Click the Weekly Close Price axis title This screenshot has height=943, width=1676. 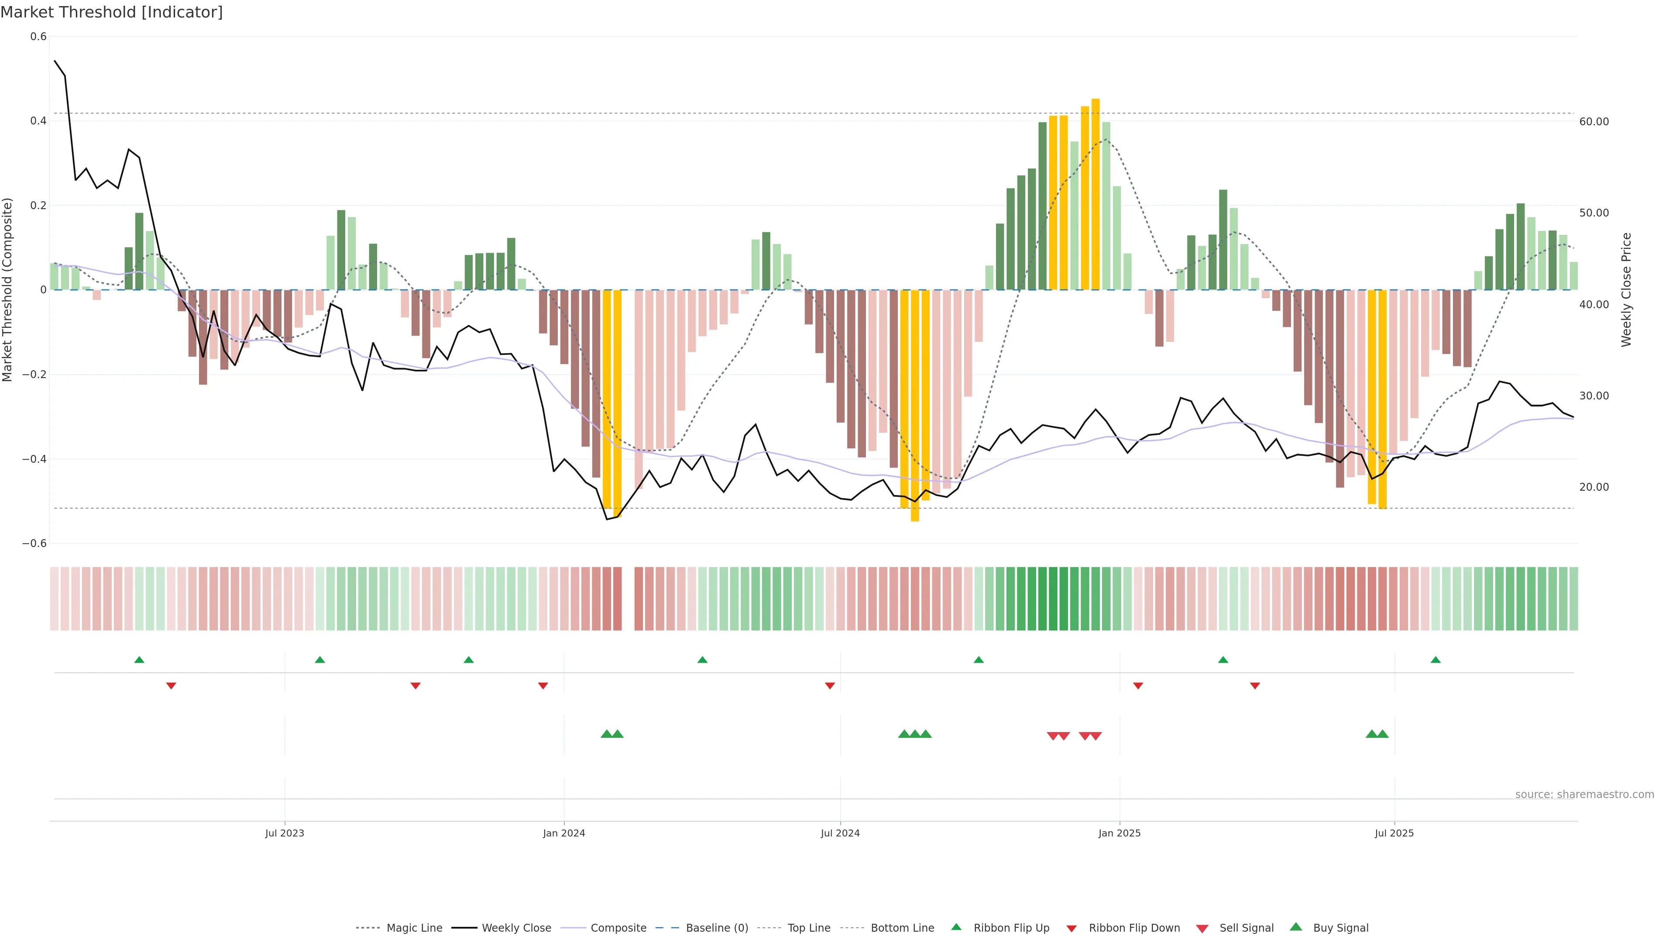[1626, 289]
